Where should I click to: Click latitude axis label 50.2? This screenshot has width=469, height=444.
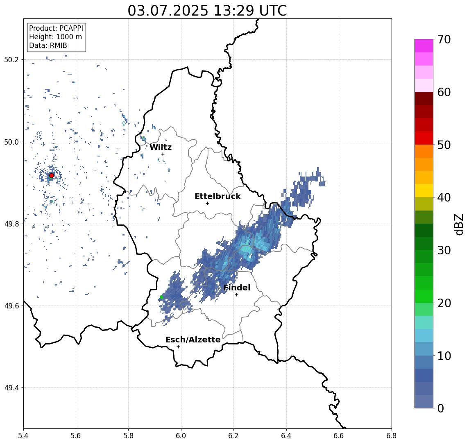[x=11, y=59]
